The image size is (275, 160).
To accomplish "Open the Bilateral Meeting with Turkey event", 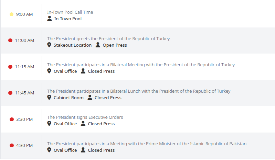I will pos(141,65).
